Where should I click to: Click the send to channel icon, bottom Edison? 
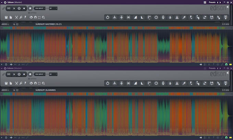[219, 83]
